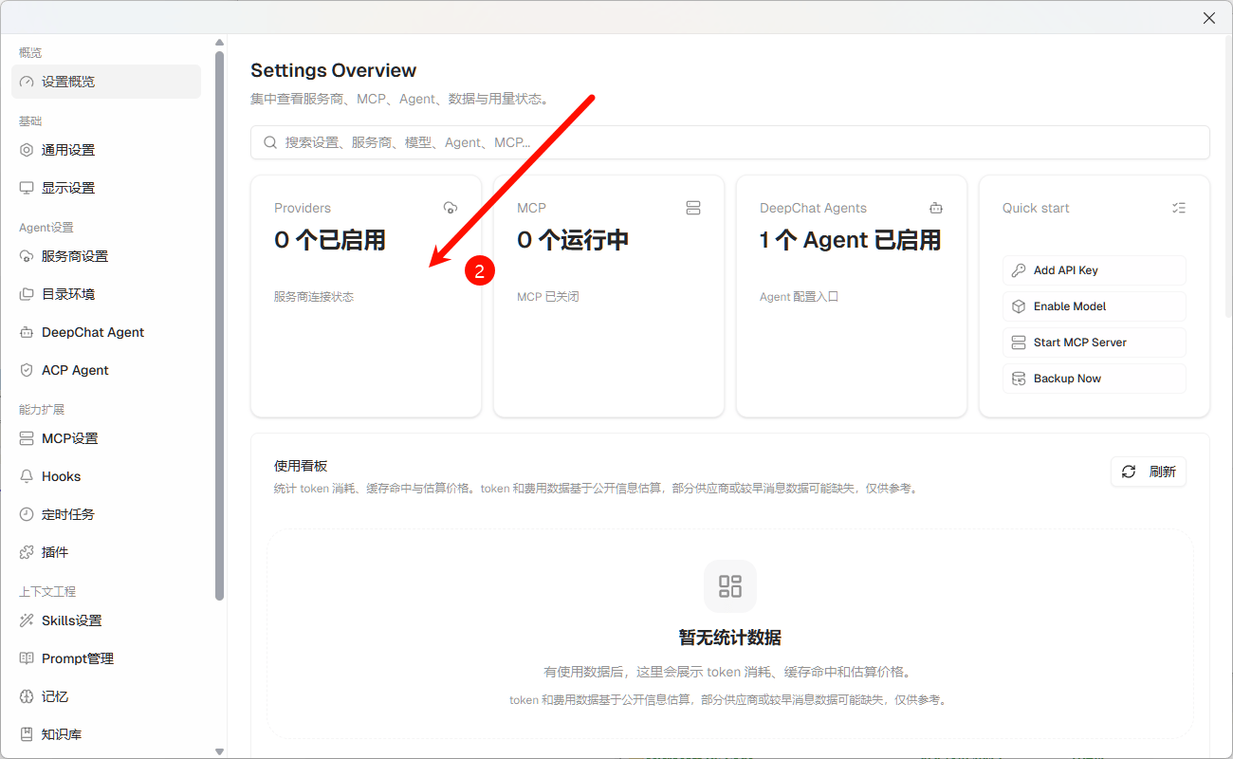Screen dimensions: 1233x759
Task: Click the puzzle icon beside 插件
Action: (27, 552)
